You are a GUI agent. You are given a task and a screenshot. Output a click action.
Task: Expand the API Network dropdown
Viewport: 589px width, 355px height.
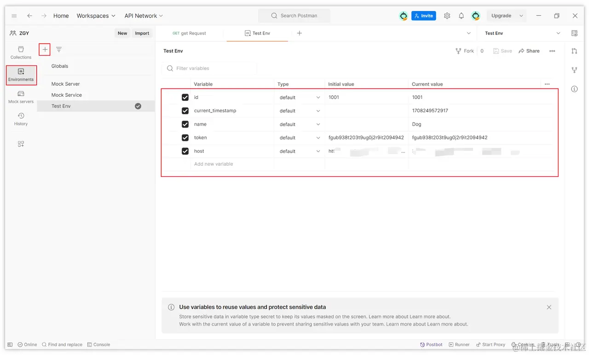pyautogui.click(x=144, y=16)
